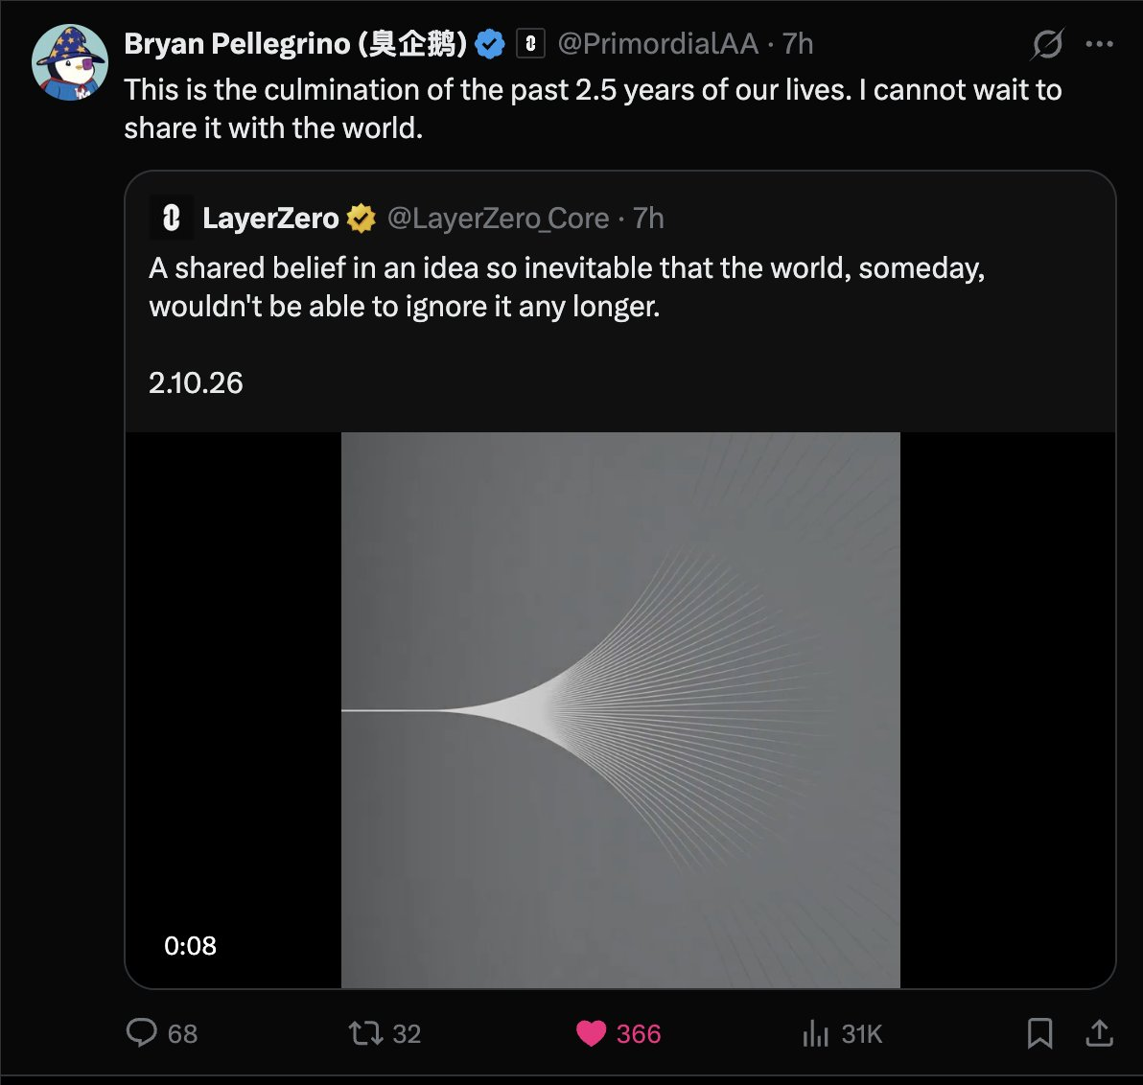This screenshot has height=1085, width=1143.
Task: Click LayerZero's gold verified badge
Action: coord(360,218)
